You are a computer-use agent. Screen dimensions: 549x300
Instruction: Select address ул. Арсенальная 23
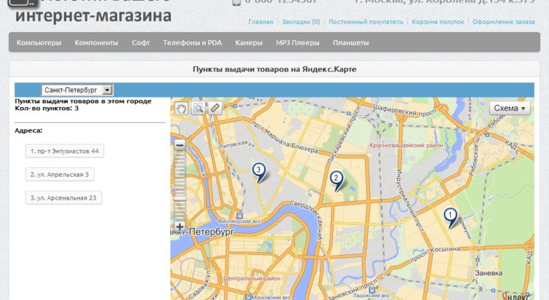click(63, 198)
